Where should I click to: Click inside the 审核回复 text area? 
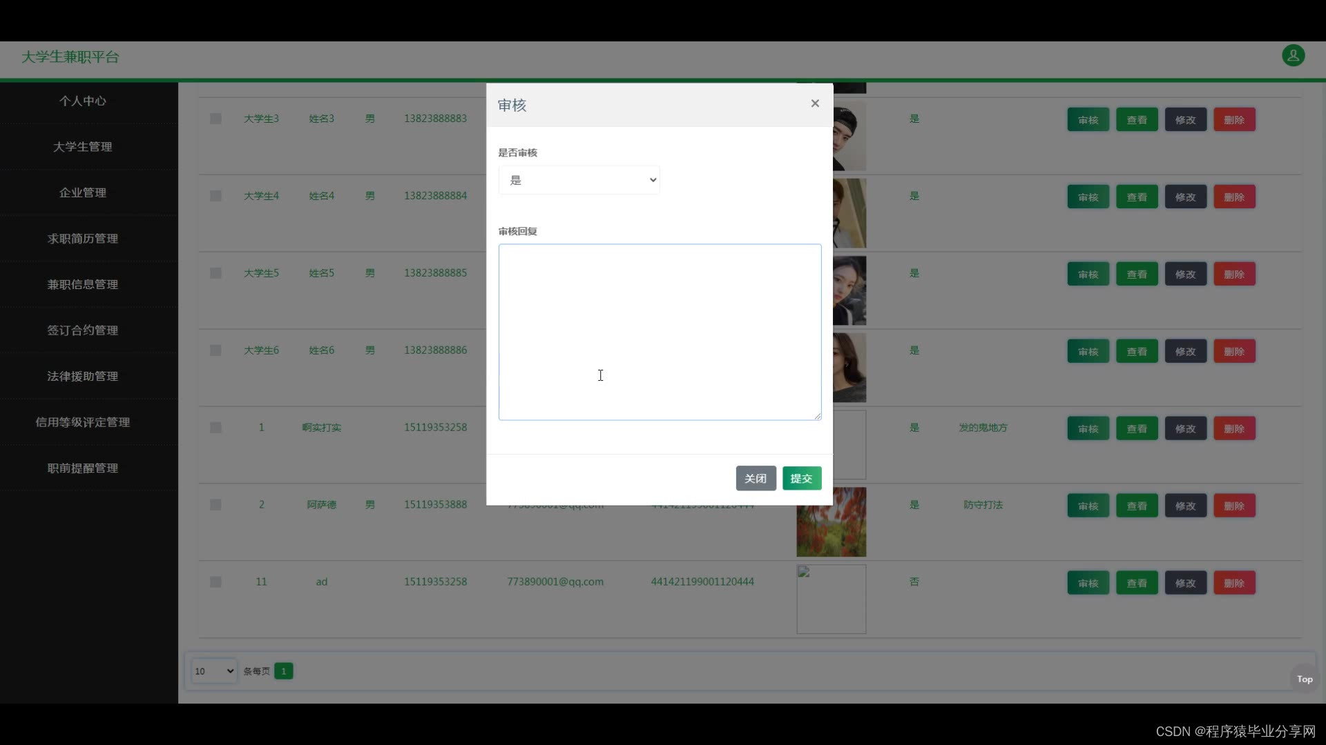[660, 331]
